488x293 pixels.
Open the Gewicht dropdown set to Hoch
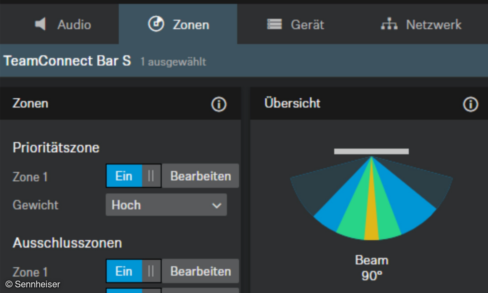(166, 205)
